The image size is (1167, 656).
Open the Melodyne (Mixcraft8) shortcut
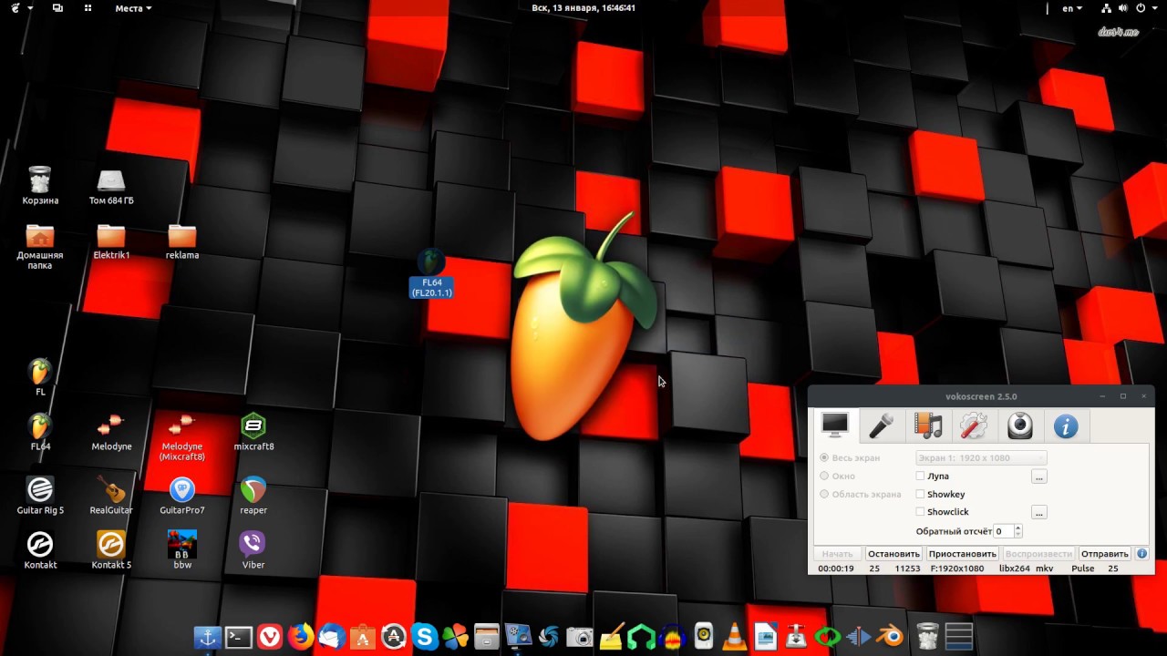[x=182, y=436]
